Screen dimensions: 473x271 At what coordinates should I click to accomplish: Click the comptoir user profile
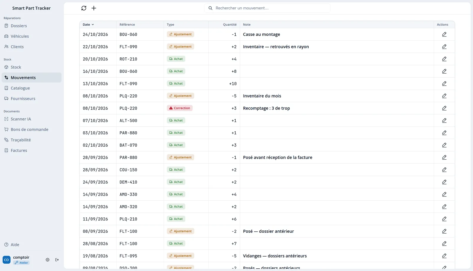click(x=16, y=260)
